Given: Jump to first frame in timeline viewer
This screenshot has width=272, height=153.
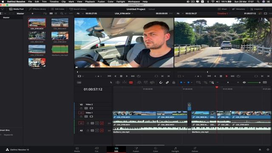Looking at the screenshot, I should point(209,76).
